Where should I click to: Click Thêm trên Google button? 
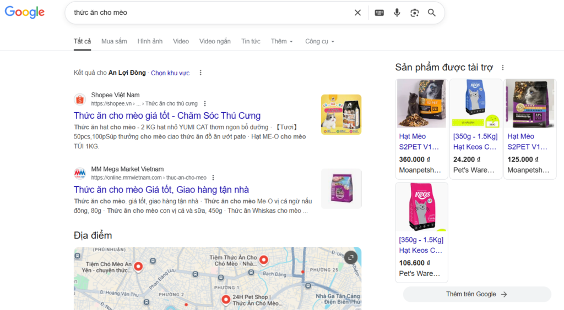[476, 294]
